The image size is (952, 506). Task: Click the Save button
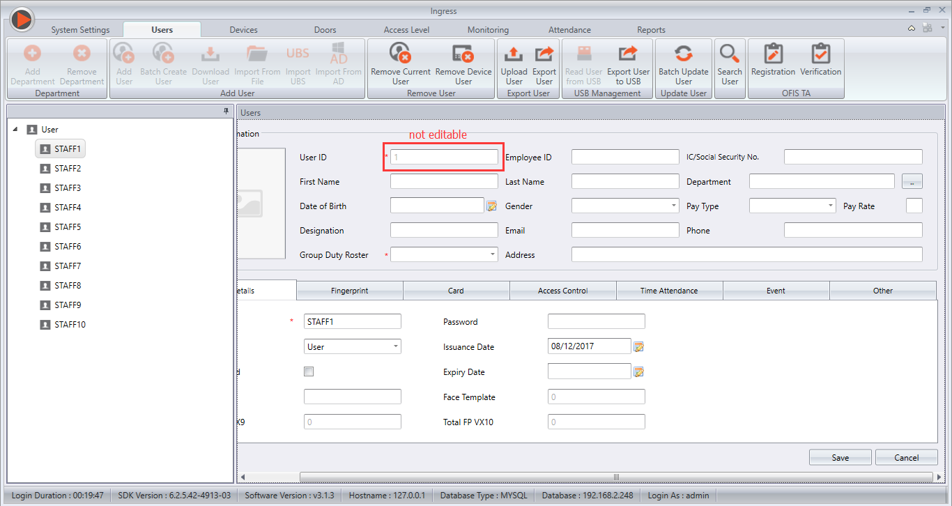840,457
